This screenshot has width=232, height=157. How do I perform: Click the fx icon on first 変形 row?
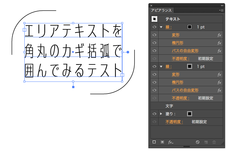click(x=219, y=35)
